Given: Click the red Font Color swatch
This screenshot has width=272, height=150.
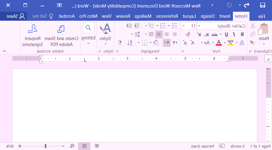Looking at the screenshot, I should (219, 43).
